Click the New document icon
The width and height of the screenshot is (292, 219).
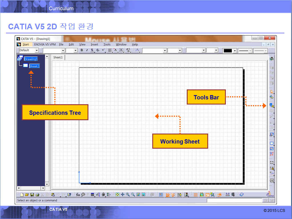coord(22,195)
